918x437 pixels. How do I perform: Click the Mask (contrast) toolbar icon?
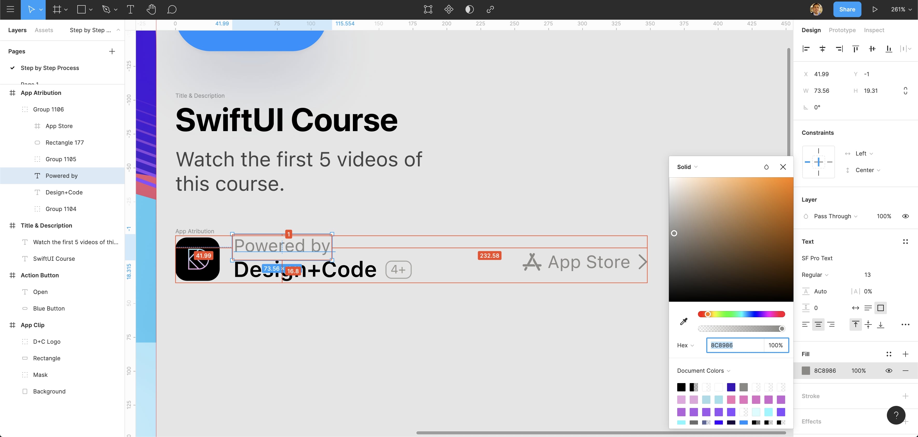pyautogui.click(x=469, y=10)
